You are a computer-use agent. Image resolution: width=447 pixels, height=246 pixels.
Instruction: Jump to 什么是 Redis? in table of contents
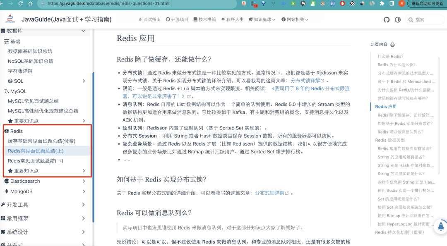coord(391,56)
